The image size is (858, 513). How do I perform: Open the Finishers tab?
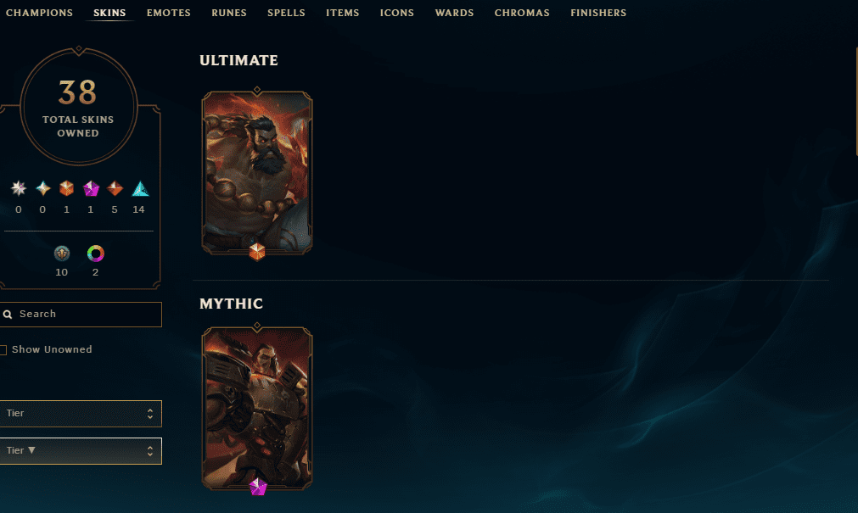(598, 13)
